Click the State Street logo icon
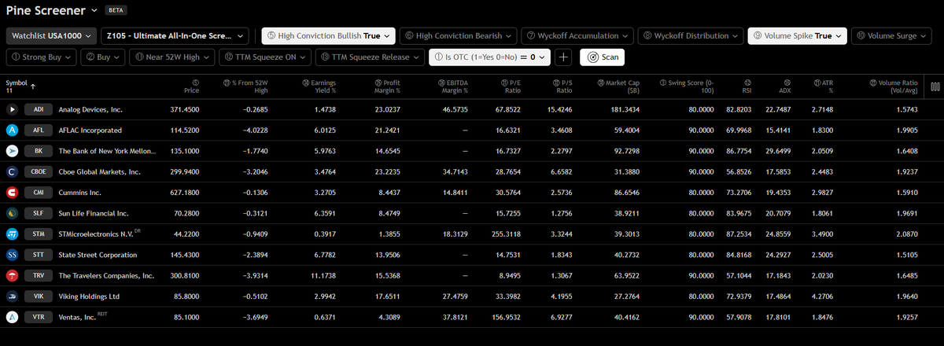 (x=13, y=255)
